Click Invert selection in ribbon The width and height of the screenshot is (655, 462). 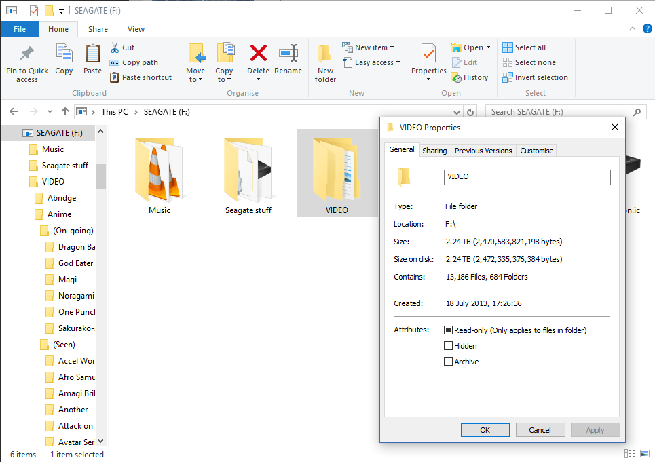[535, 77]
